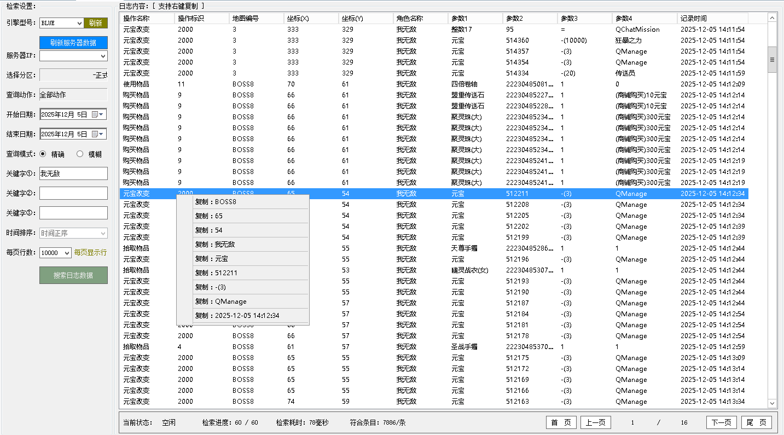Screen dimensions: 784x435
Task: Click the scroll down arrow of log list
Action: tap(772, 403)
